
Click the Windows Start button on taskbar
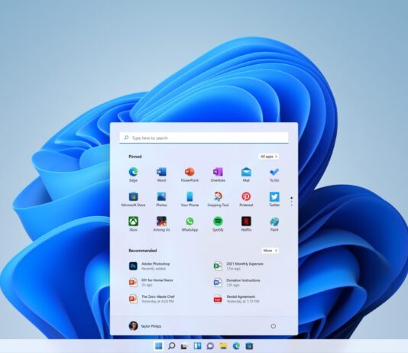point(158,346)
